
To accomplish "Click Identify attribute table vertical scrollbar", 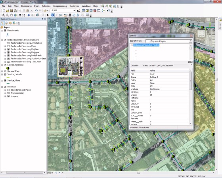I will 190,97.
